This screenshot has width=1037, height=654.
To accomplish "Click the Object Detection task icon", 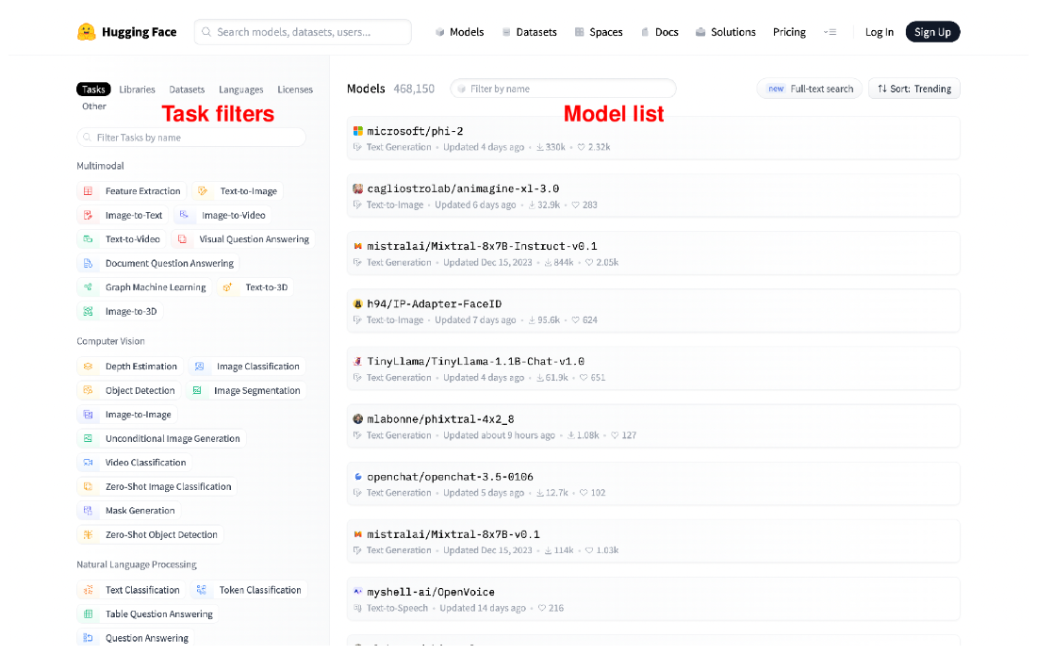I will pos(88,391).
